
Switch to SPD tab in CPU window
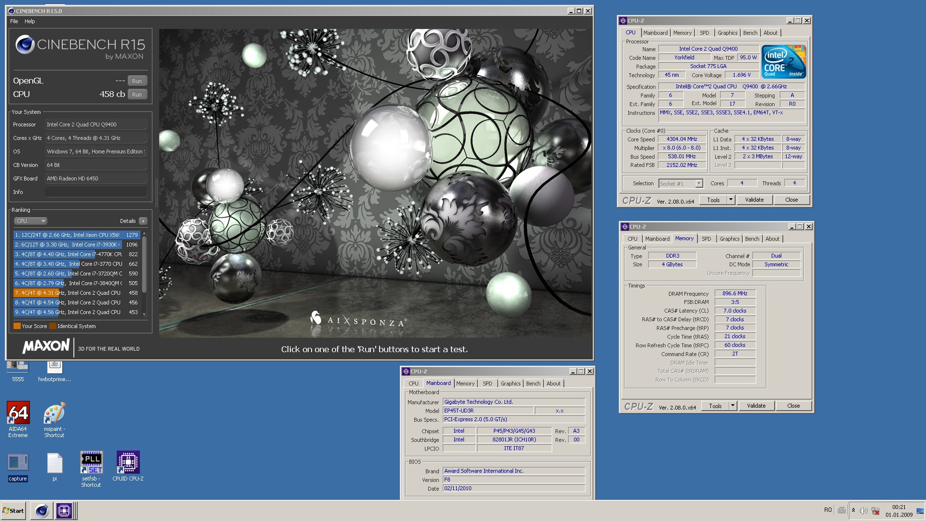pyautogui.click(x=705, y=33)
